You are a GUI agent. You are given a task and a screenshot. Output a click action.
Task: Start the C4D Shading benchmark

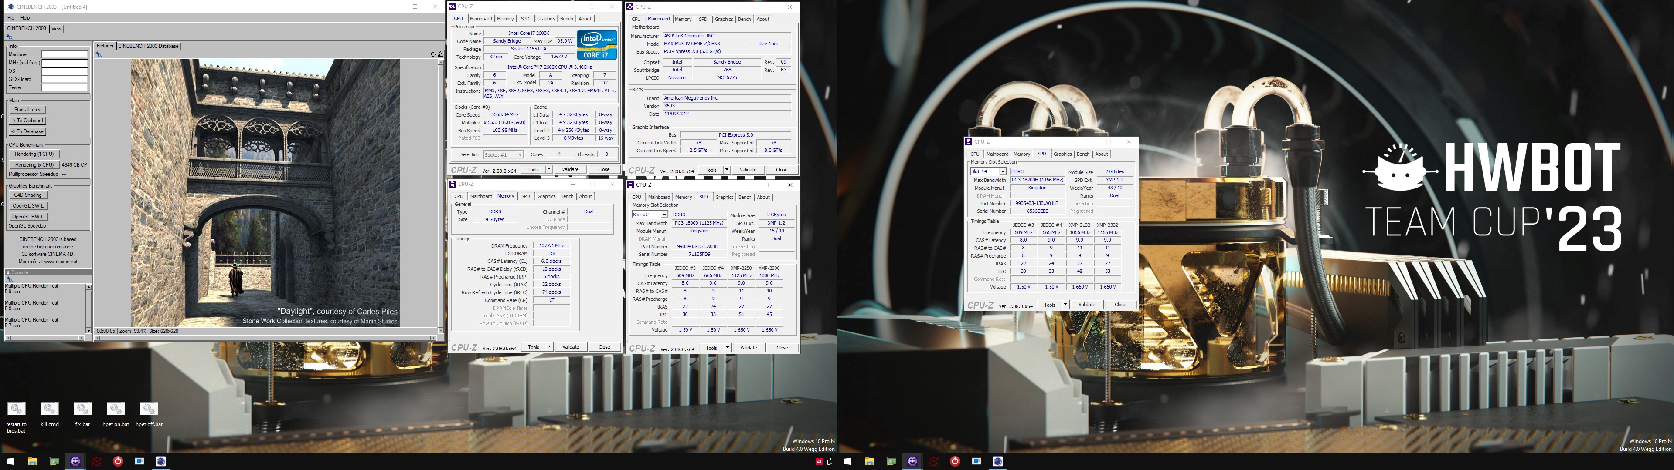pos(28,195)
